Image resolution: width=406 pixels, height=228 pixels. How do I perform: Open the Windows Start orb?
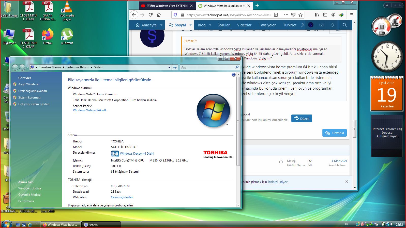pos(7,224)
